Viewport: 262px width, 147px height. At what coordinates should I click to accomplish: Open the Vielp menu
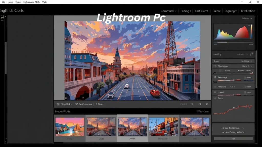pos(45,2)
